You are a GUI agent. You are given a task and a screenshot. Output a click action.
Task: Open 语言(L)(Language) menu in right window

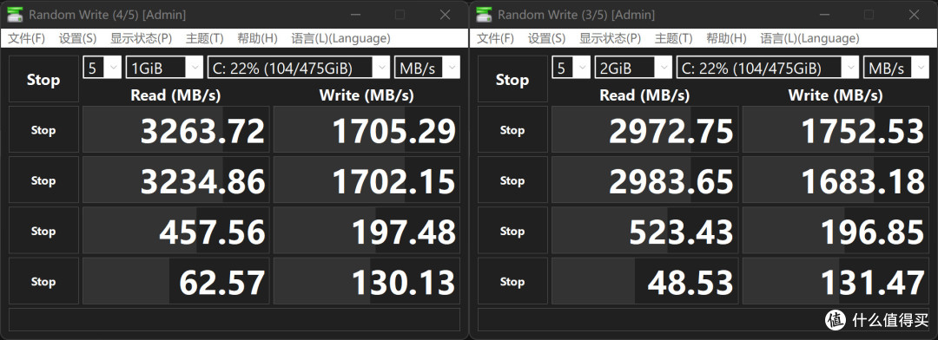[x=809, y=38]
